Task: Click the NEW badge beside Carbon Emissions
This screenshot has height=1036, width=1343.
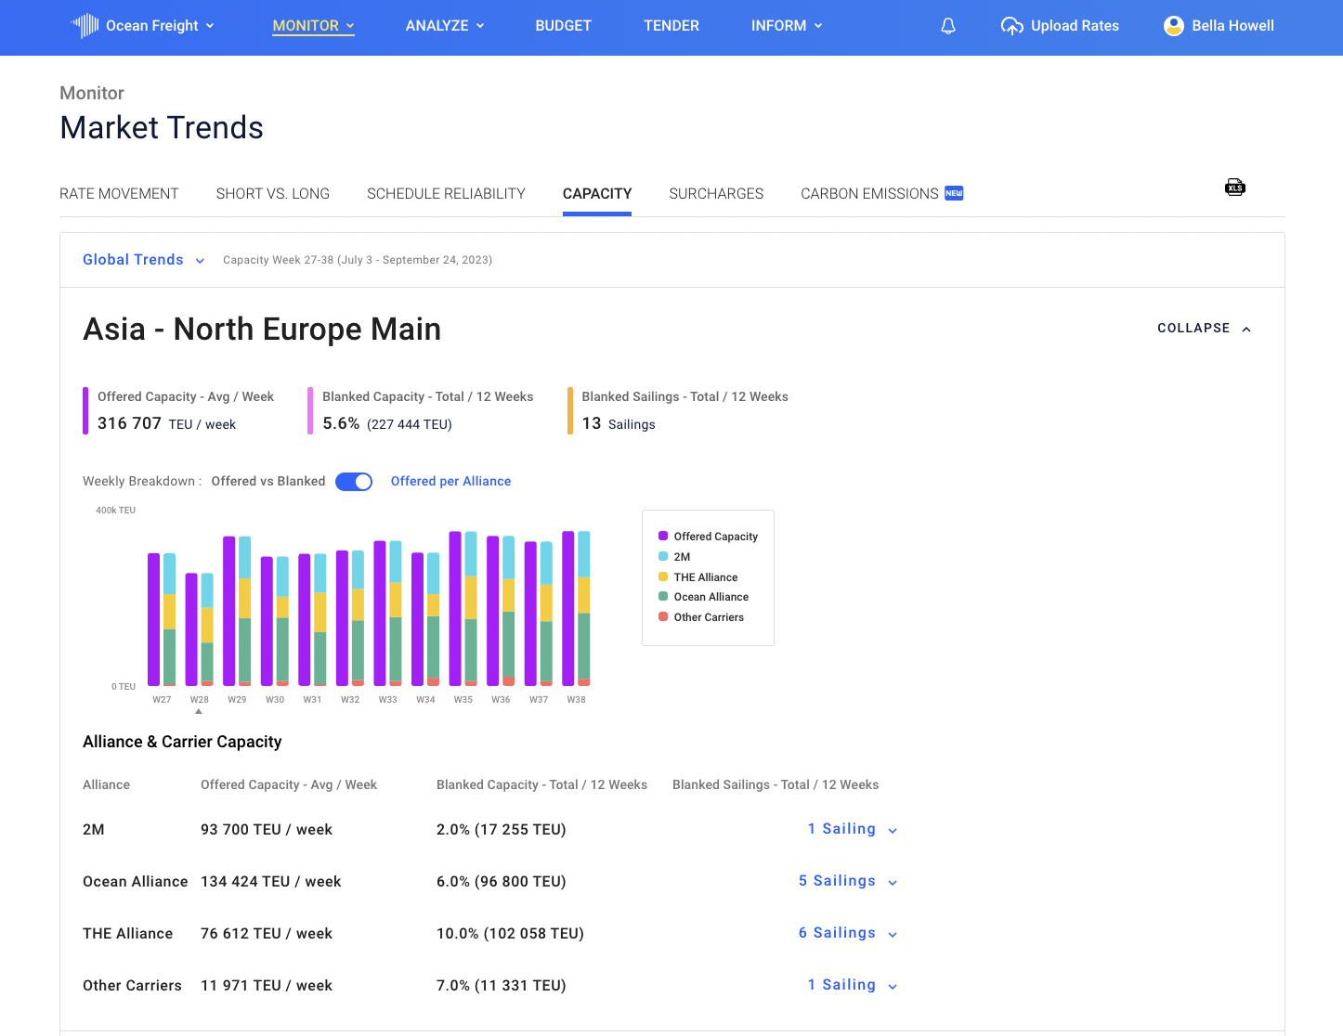Action: click(x=954, y=193)
